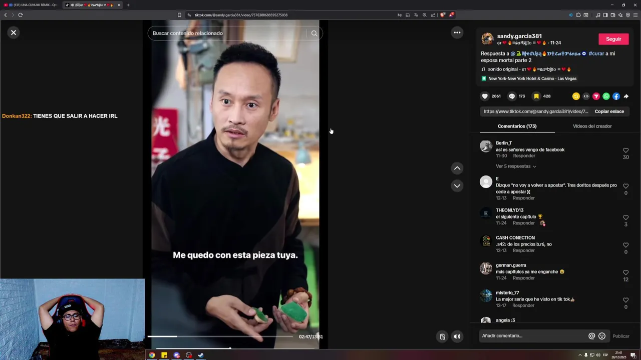This screenshot has width=641, height=360.
Task: Get the embed code via the embed icon
Action: 586,96
